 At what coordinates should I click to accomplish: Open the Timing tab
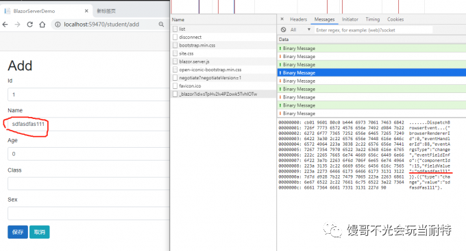click(x=373, y=19)
